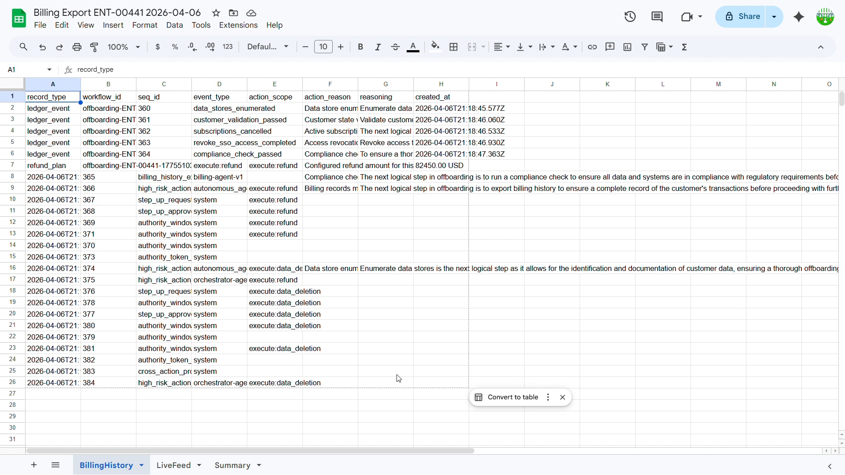The width and height of the screenshot is (845, 475).
Task: Open version history clock icon
Action: tap(630, 17)
